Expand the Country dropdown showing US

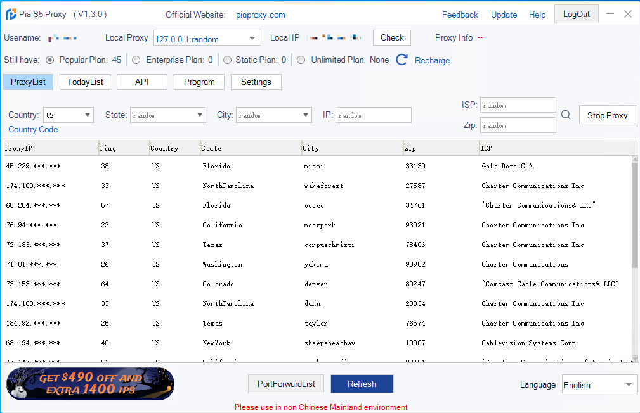69,115
